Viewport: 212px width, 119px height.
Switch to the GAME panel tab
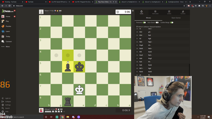pos(141,12)
